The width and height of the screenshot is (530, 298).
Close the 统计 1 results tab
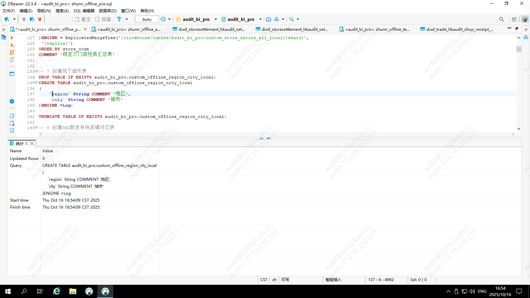pos(32,143)
